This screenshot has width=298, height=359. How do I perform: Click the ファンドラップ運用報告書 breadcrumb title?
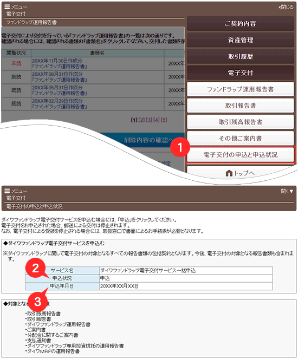pos(31,22)
